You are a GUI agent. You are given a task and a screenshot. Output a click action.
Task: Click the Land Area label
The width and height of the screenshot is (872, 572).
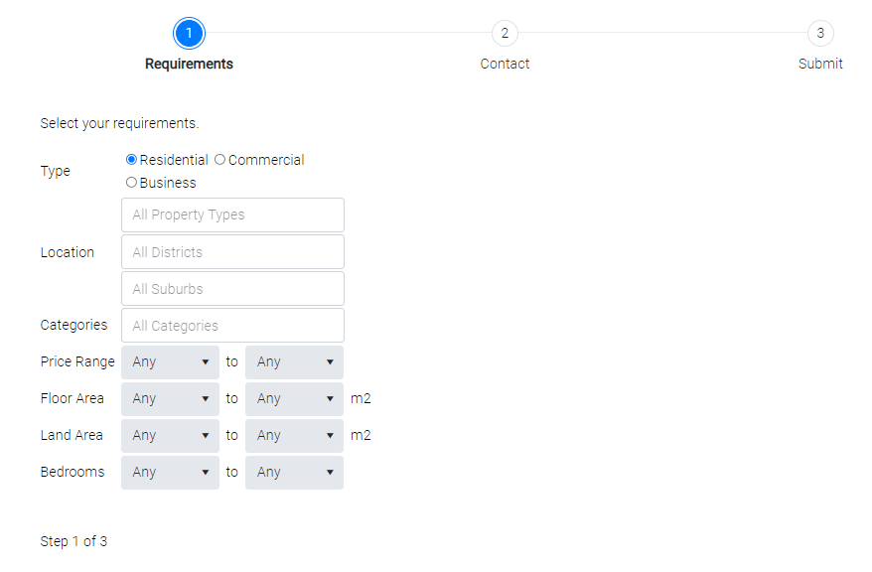click(x=72, y=435)
